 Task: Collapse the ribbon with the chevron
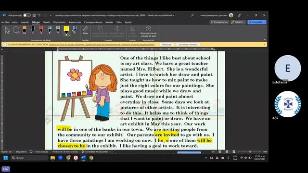(x=264, y=39)
